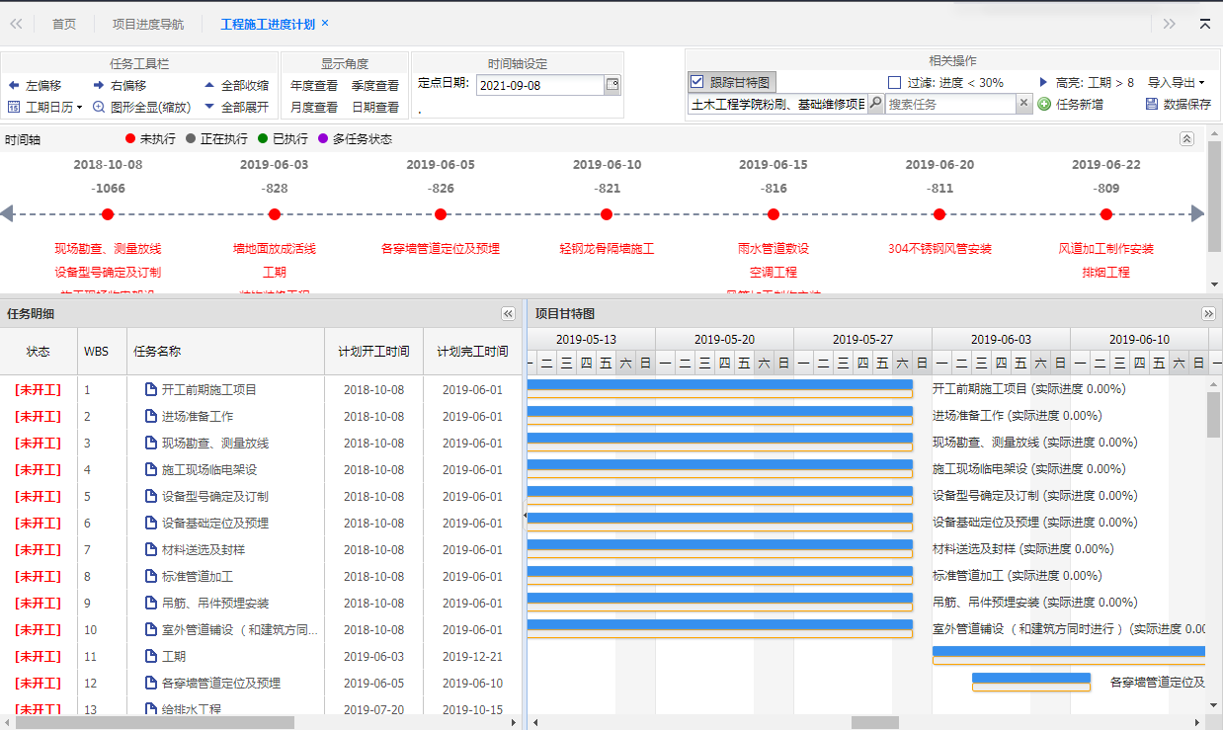Click the 任务新增 add task icon
Screen dimensions: 1223x730
click(x=1044, y=104)
